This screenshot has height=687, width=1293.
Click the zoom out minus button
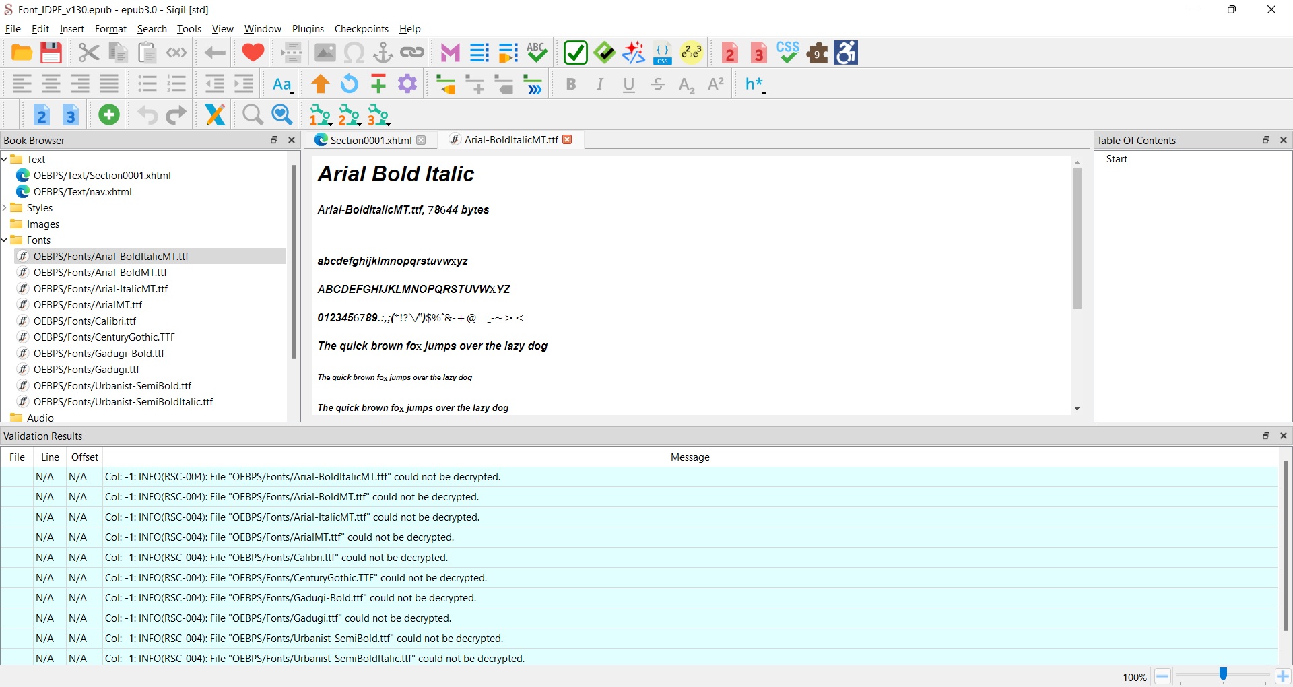click(x=1163, y=677)
